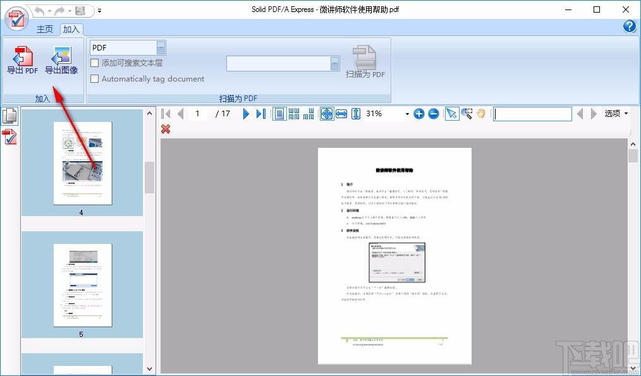
Task: Click document view scroll down arrow
Action: coord(633,369)
